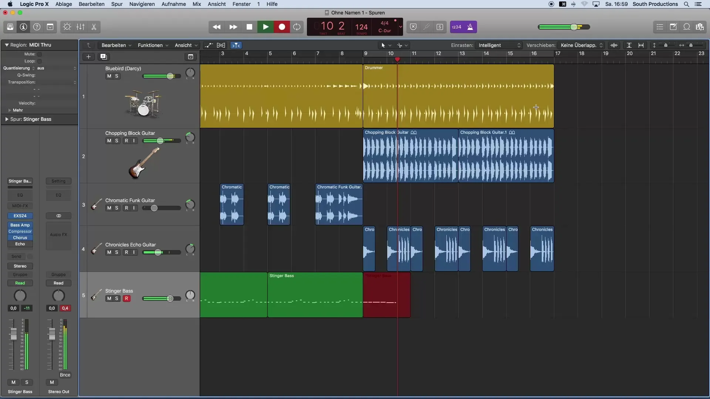Open the Bass Amp plugin slot
The image size is (710, 399).
point(20,225)
